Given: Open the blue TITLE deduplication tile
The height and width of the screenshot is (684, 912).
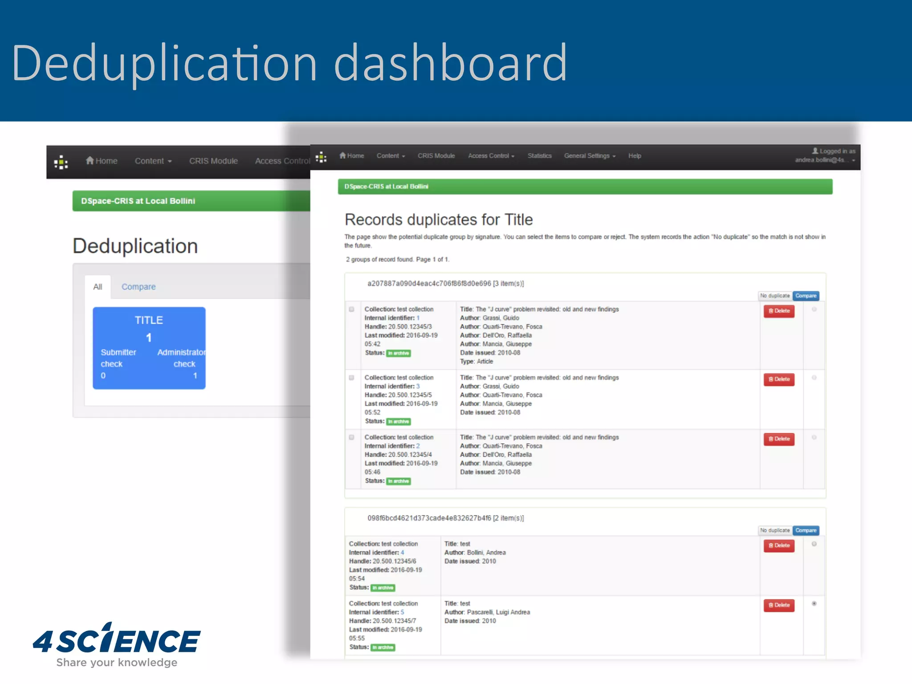Looking at the screenshot, I should [x=149, y=348].
